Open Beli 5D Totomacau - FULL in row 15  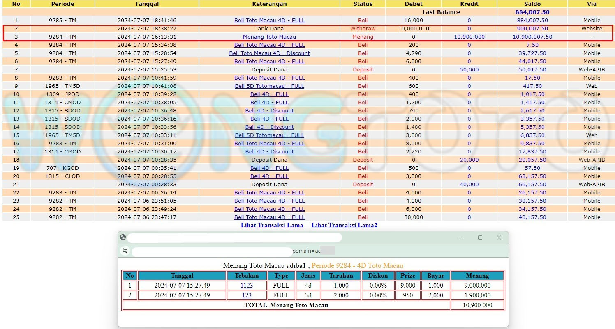point(269,135)
